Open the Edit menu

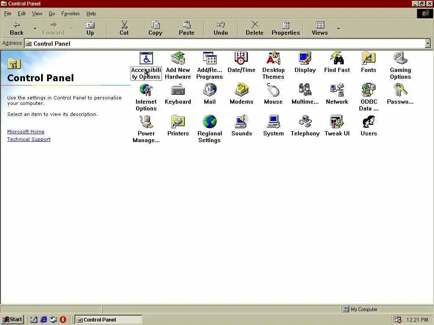[22, 14]
